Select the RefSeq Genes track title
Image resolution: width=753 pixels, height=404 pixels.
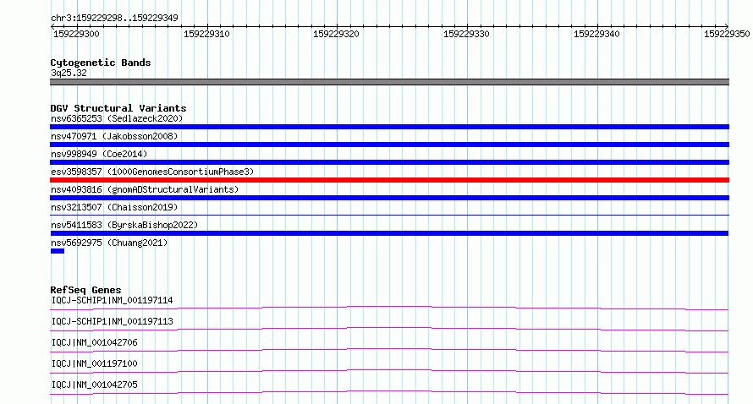point(85,290)
